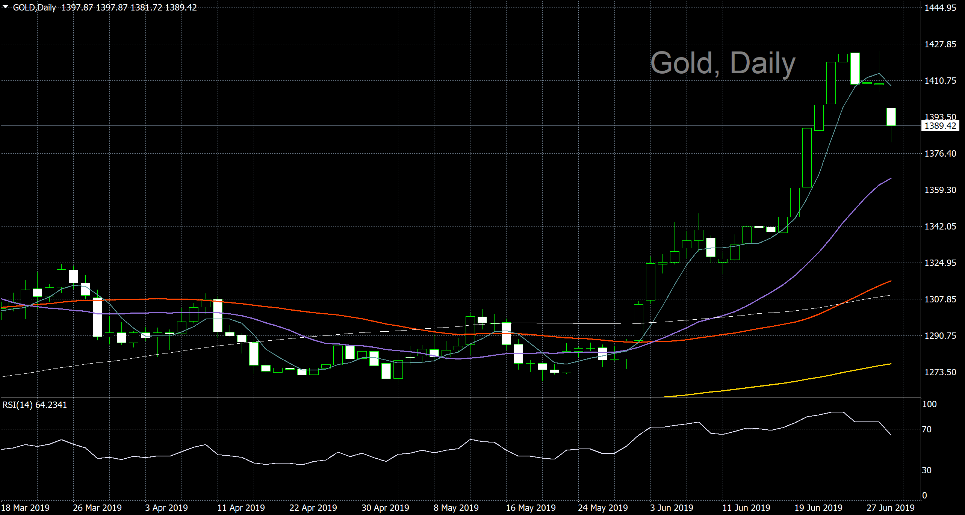Select the 1444.95 price axis label
Image resolution: width=965 pixels, height=515 pixels.
[940, 8]
